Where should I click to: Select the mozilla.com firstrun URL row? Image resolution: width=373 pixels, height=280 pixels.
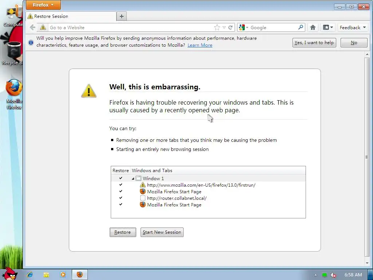[208, 185]
